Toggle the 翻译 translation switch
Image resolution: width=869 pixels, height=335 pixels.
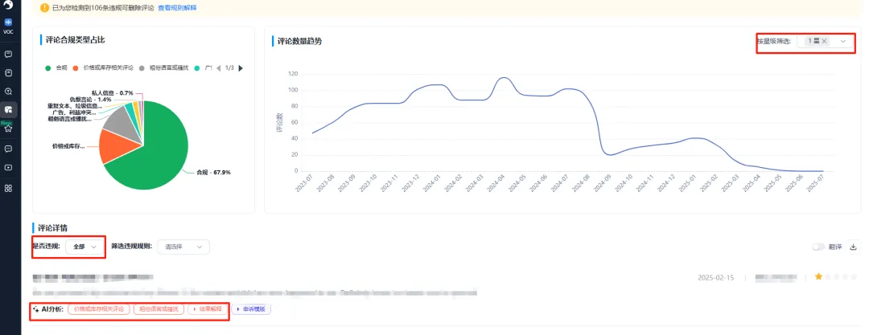[817, 247]
